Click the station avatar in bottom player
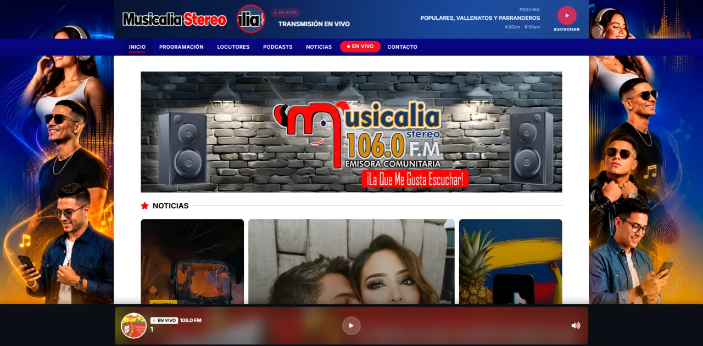This screenshot has height=346, width=703. (133, 326)
